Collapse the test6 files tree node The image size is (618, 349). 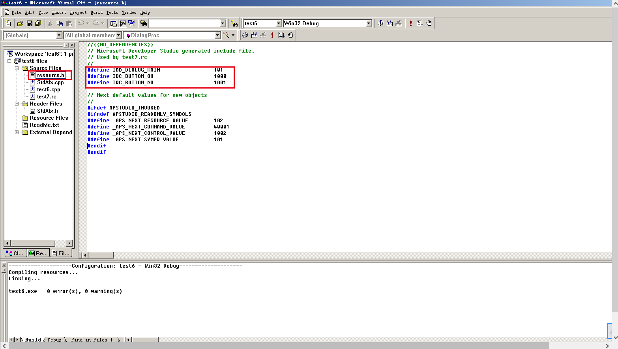pyautogui.click(x=9, y=61)
